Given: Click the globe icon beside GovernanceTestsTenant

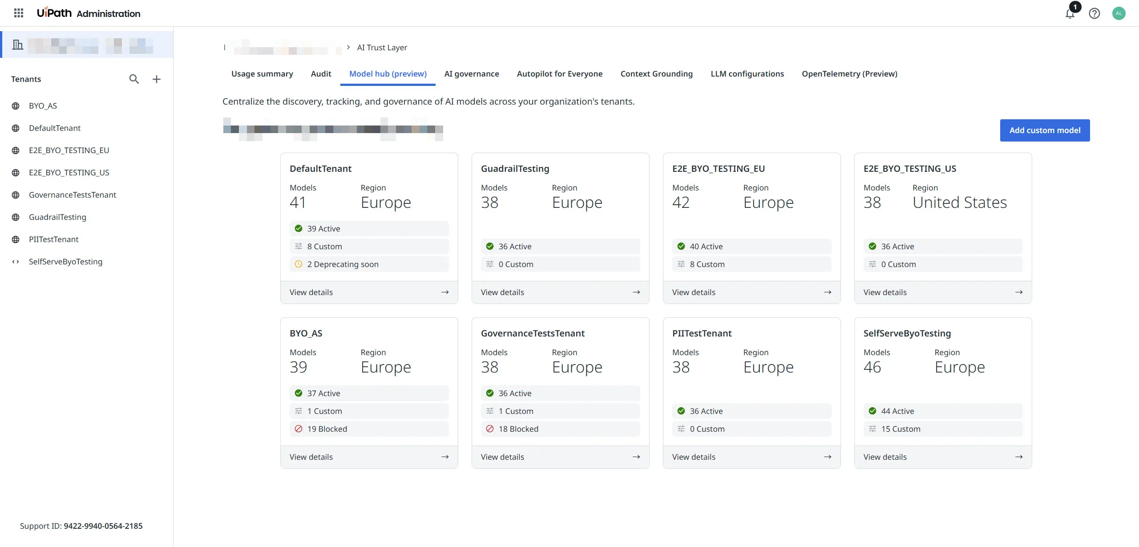Looking at the screenshot, I should click(x=16, y=195).
